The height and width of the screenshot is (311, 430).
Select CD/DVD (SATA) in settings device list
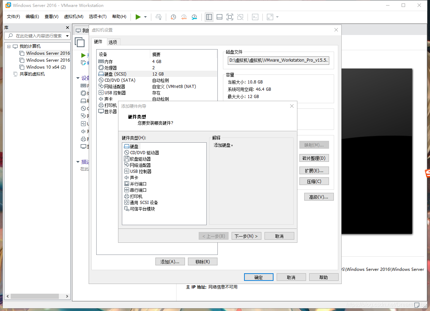[x=158, y=80]
